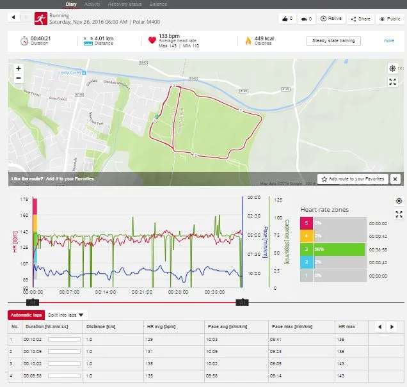Image resolution: width=407 pixels, height=387 pixels.
Task: Play the Relive route animation
Action: coord(331,19)
